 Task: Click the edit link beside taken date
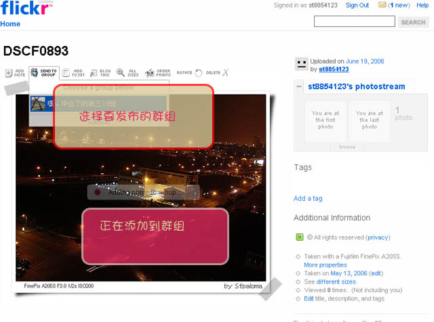[376, 273]
